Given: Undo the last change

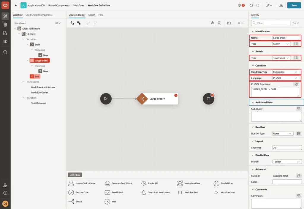Looking at the screenshot, I should [251, 5].
